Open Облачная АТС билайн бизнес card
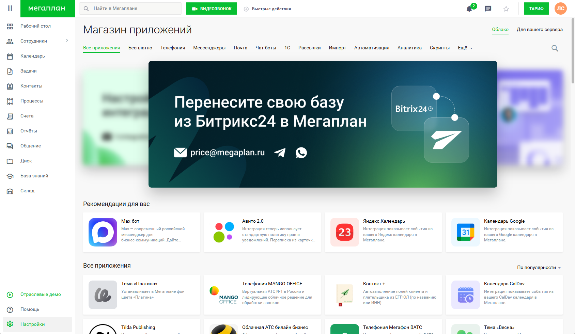575x334 pixels. [x=262, y=327]
